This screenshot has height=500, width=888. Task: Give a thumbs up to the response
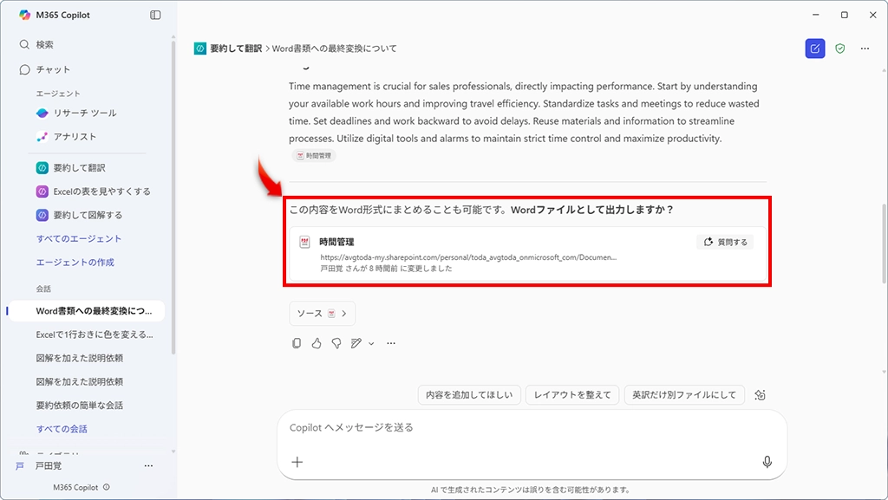tap(317, 343)
